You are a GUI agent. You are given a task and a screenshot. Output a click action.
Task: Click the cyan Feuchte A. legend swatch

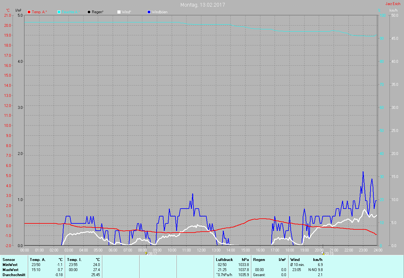click(59, 12)
